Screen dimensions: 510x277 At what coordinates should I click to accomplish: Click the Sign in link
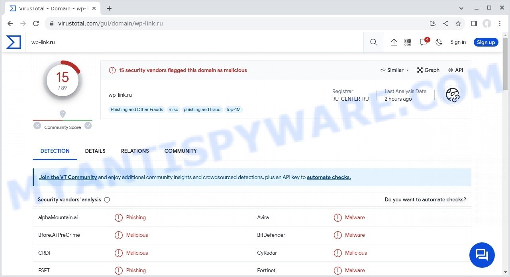pyautogui.click(x=458, y=42)
